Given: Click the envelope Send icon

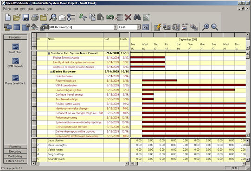Looking at the screenshot, I should [62, 18].
